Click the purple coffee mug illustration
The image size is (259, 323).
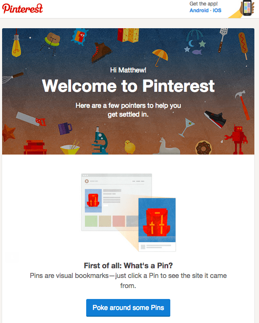pyautogui.click(x=65, y=128)
